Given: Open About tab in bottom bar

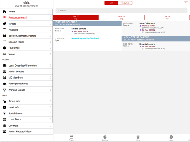Looking at the screenshot, I should click(171, 138).
